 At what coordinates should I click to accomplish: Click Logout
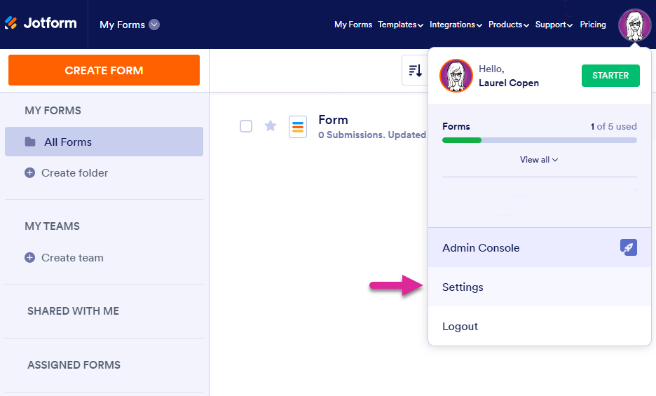539,326
